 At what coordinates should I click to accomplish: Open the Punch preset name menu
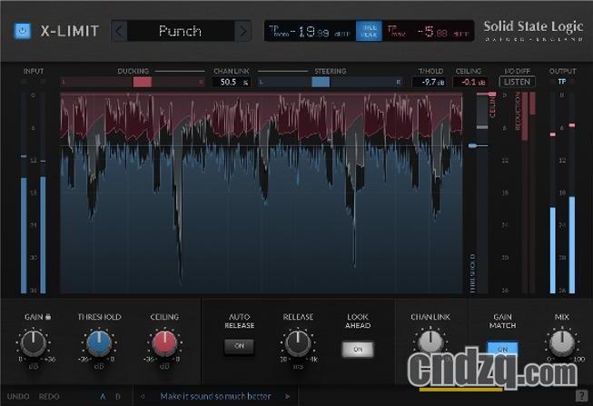coord(181,31)
